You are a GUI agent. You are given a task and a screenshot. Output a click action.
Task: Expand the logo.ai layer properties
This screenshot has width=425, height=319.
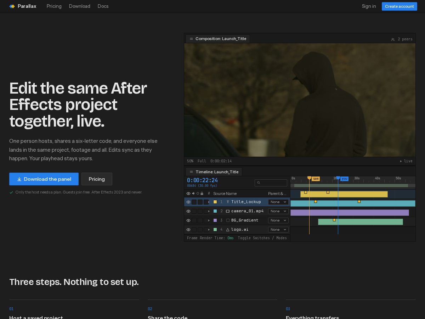(x=209, y=230)
